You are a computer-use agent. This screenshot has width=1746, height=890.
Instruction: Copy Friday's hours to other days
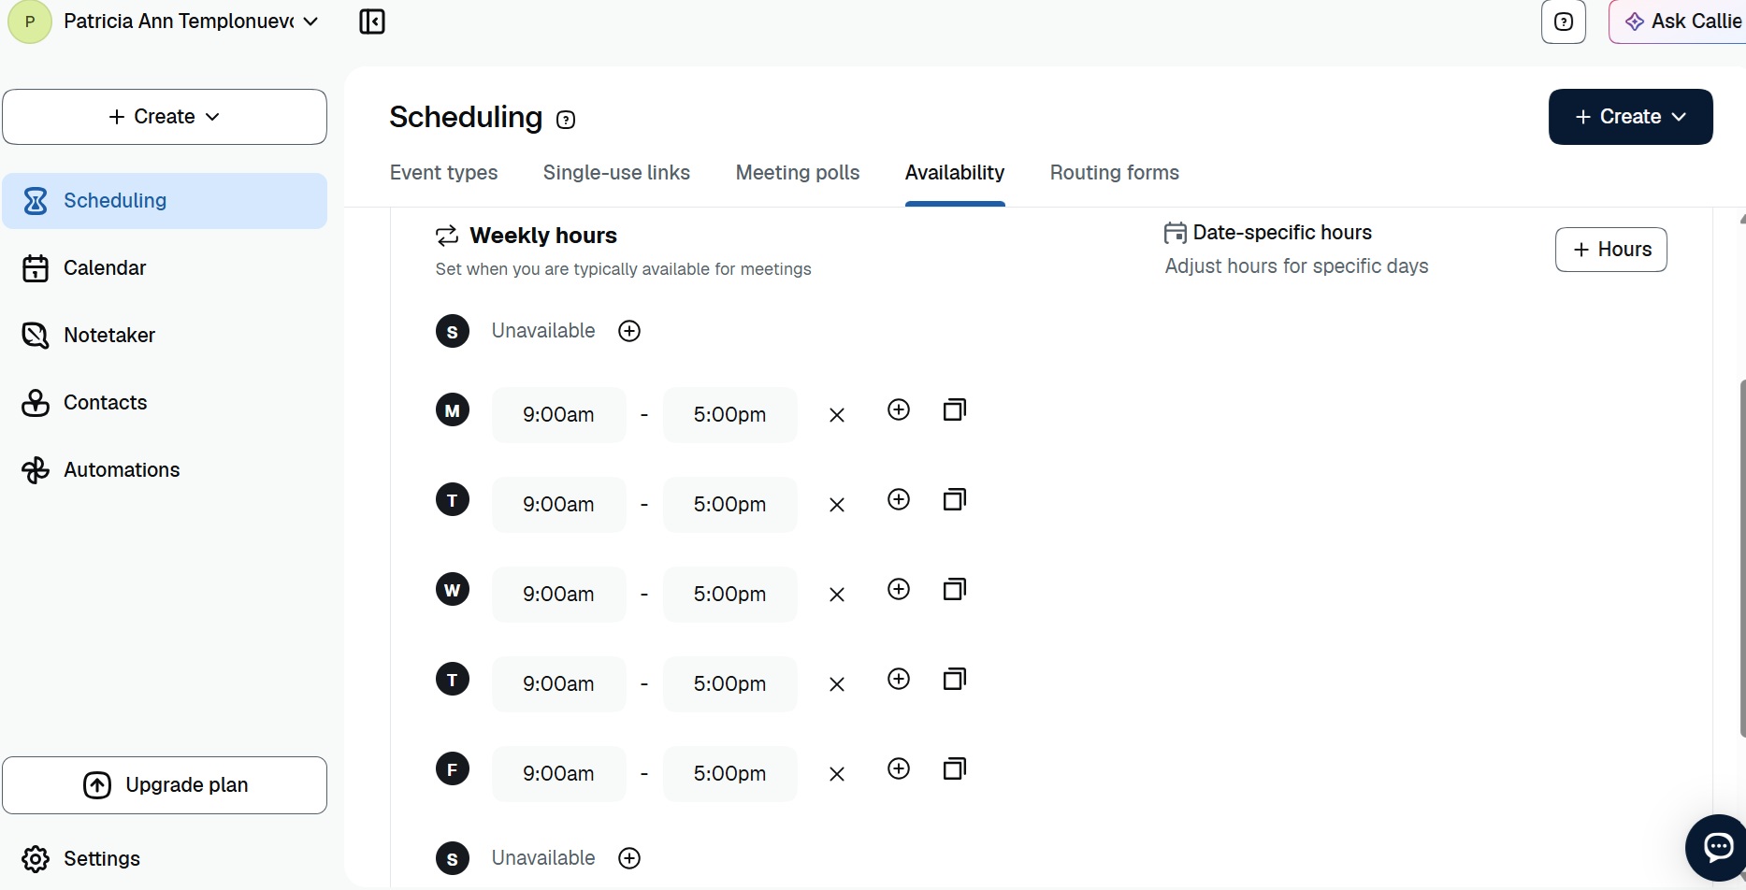click(955, 768)
